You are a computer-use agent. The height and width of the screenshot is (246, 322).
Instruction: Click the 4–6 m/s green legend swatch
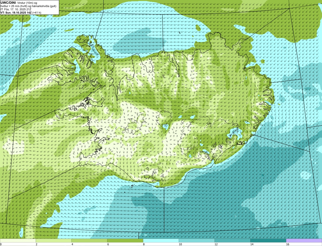click(90, 240)
